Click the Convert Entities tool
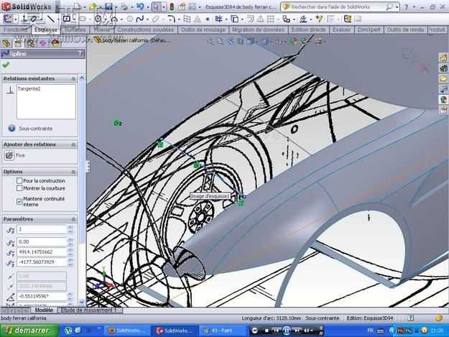The width and height of the screenshot is (449, 337). tap(234, 19)
